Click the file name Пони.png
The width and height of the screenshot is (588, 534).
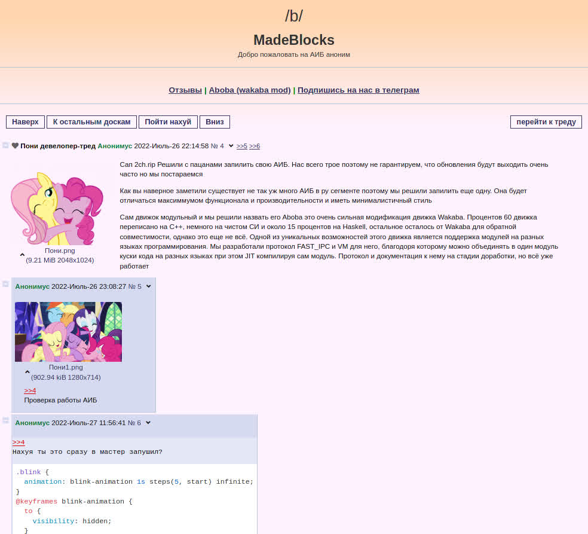coord(60,251)
